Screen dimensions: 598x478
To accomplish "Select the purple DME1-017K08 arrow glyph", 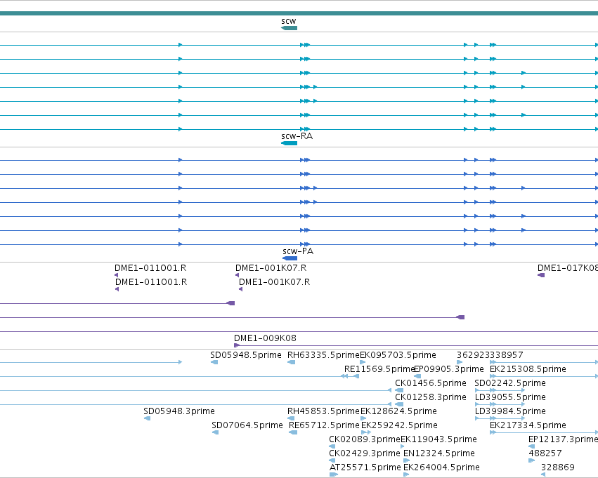I will 541,275.
